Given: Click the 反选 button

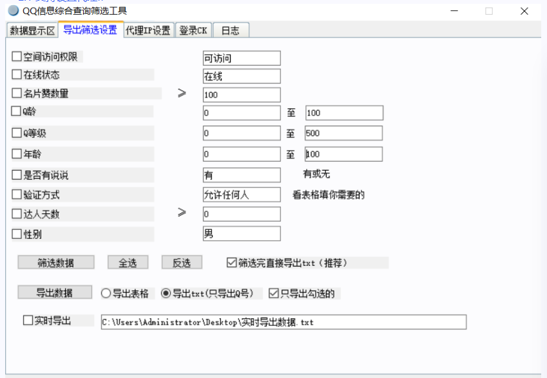Looking at the screenshot, I should [182, 262].
